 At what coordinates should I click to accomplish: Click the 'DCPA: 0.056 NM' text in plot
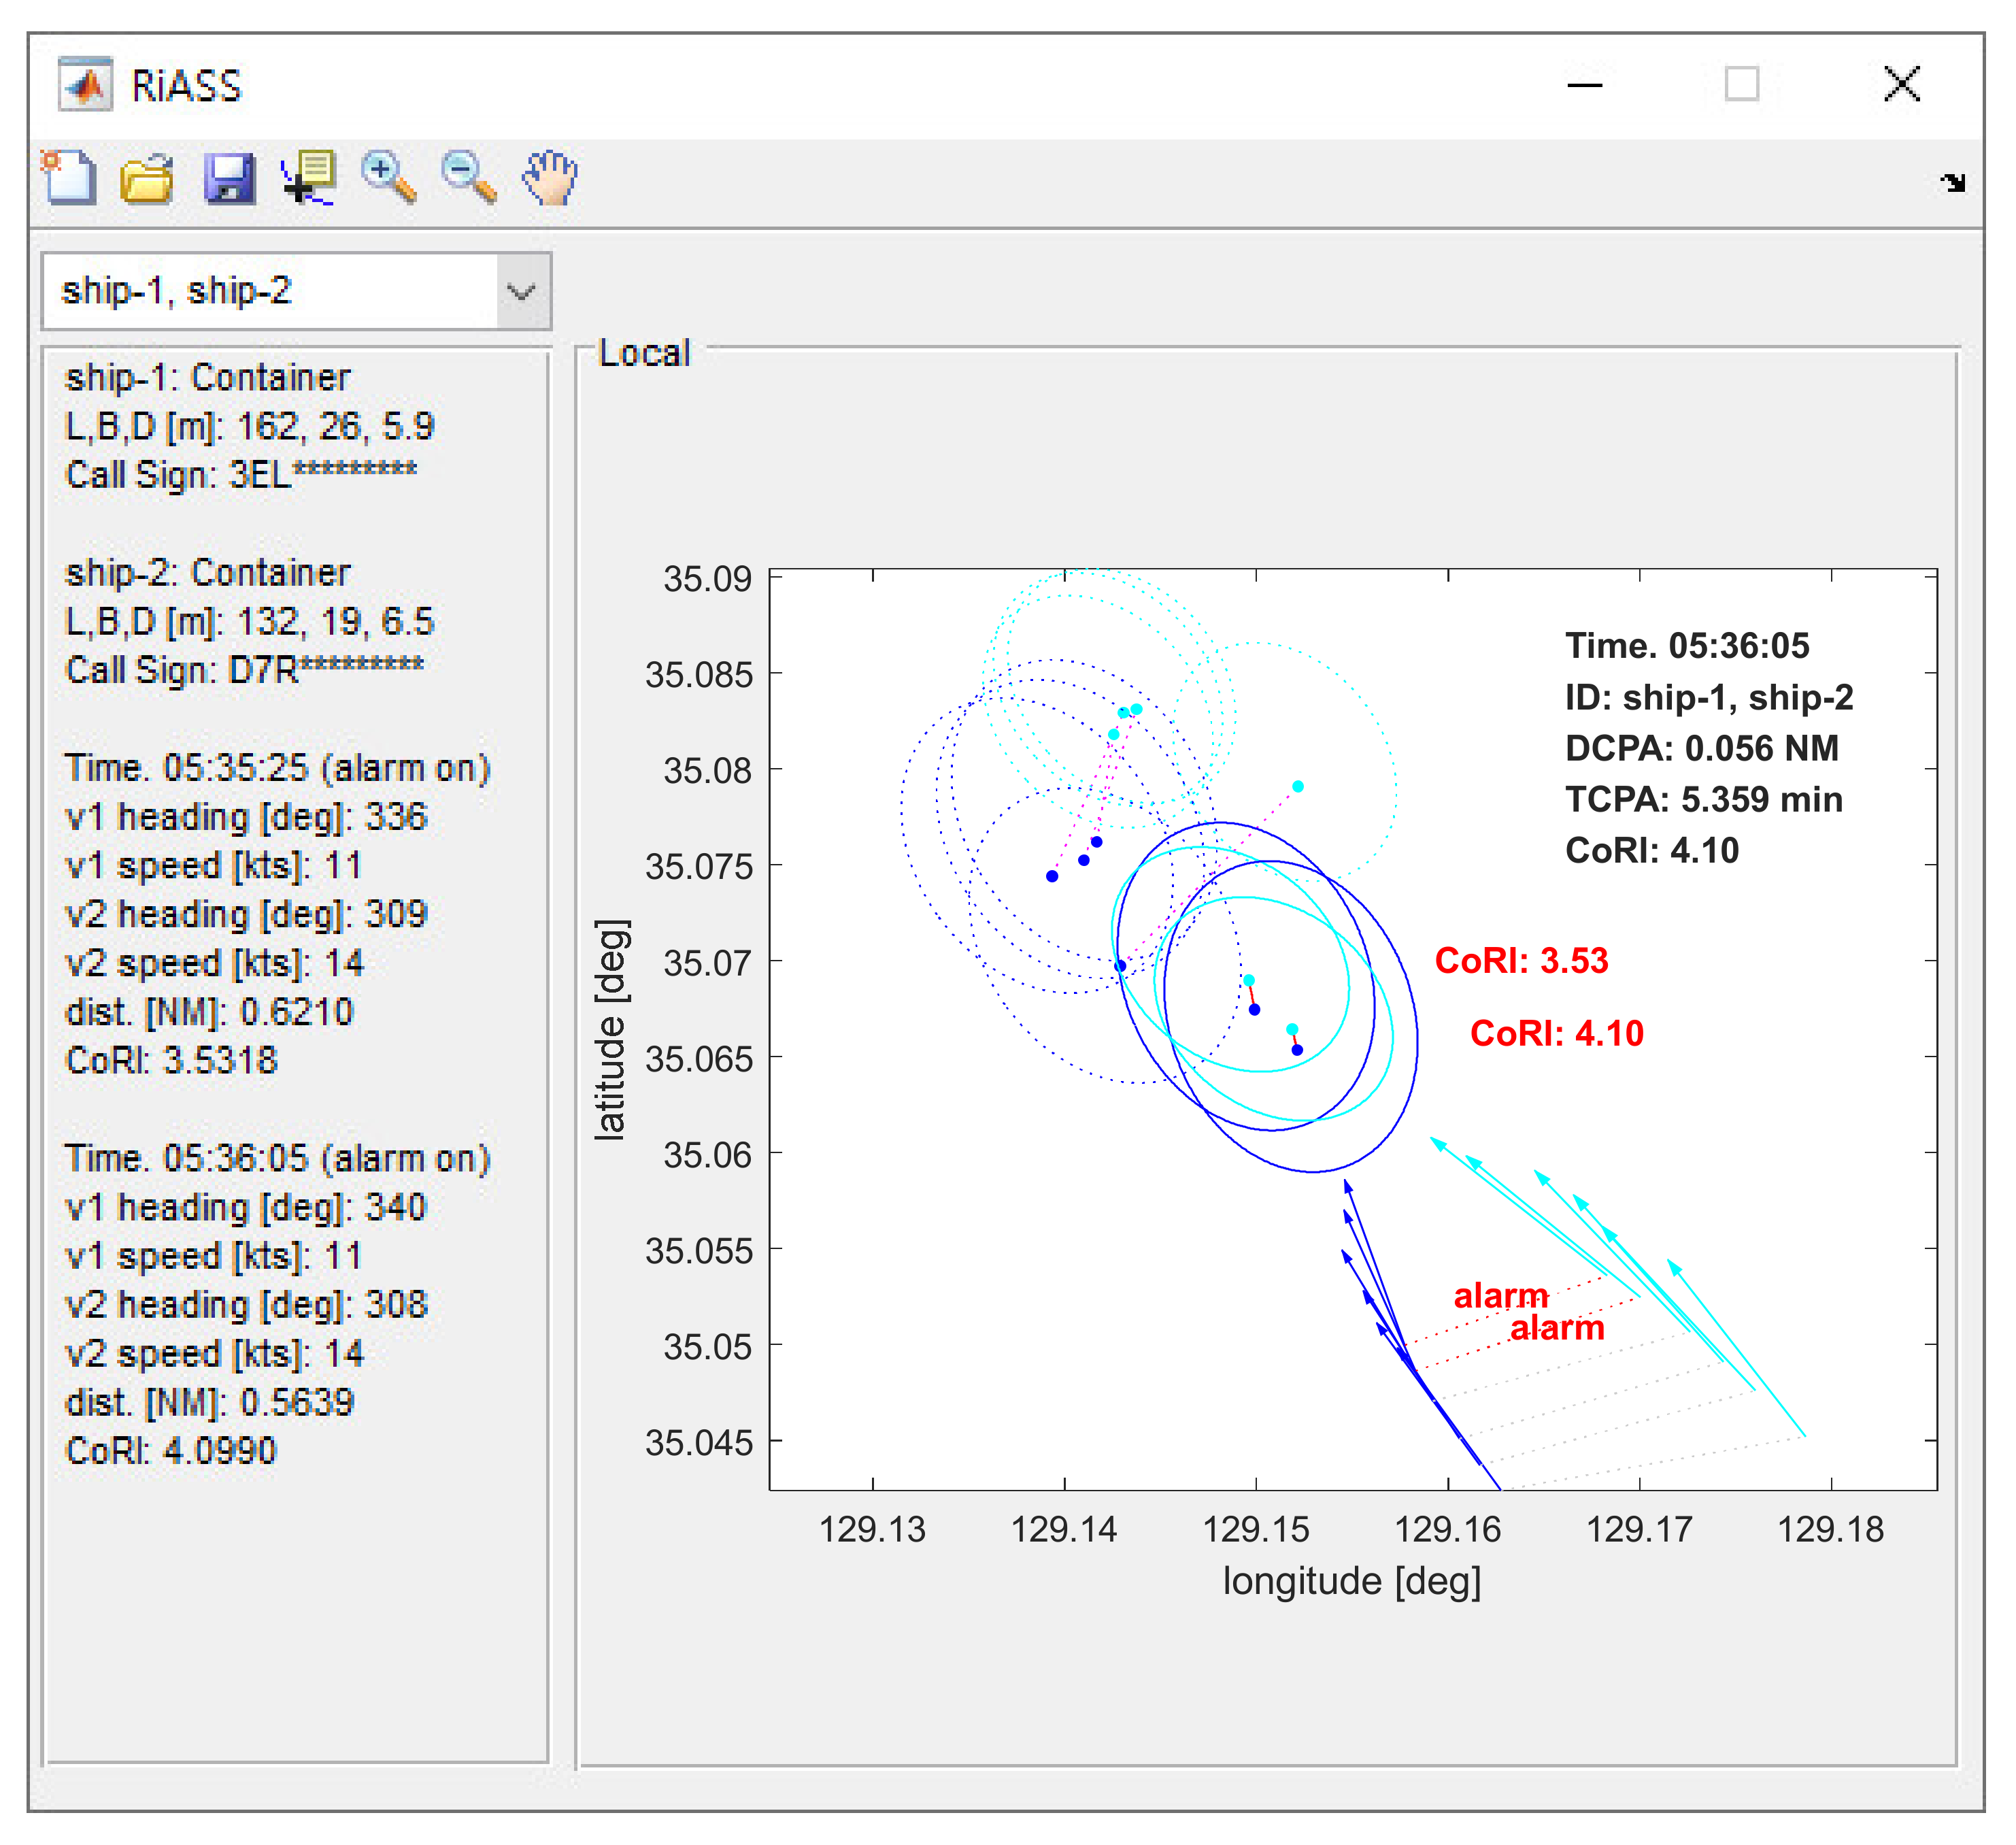click(x=1701, y=748)
